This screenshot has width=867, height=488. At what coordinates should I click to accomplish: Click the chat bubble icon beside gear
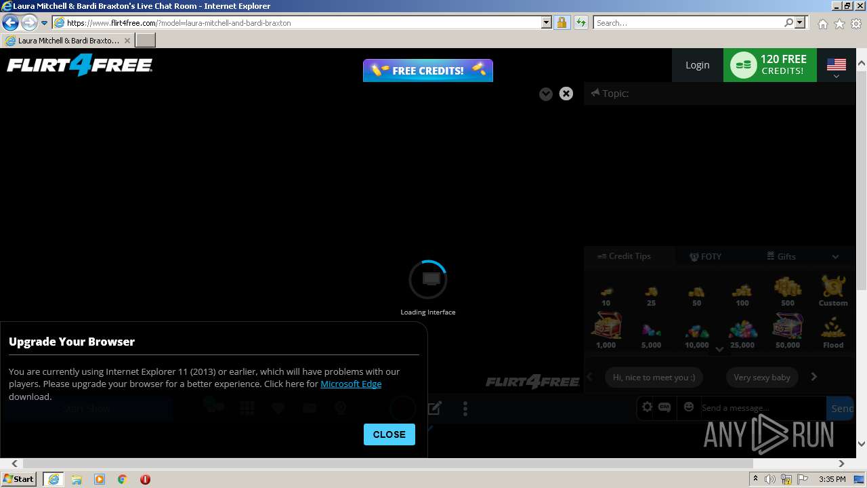[664, 407]
